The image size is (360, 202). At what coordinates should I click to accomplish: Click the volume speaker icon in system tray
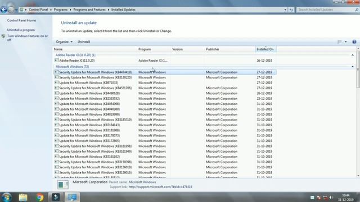pos(331,198)
